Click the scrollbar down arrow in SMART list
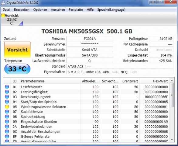 (172, 140)
